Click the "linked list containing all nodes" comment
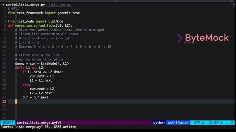Image resolution: width=236 pixels, height=132 pixels. (x=46, y=34)
